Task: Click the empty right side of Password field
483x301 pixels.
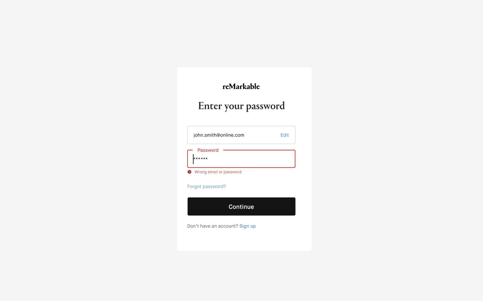Action: coord(269,159)
